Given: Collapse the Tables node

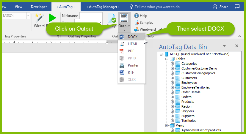Looking at the screenshot, I should 167,59.
